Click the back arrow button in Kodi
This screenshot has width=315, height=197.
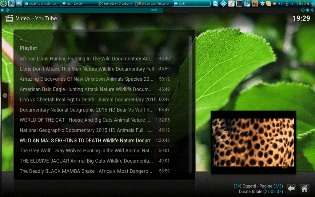tap(291, 189)
